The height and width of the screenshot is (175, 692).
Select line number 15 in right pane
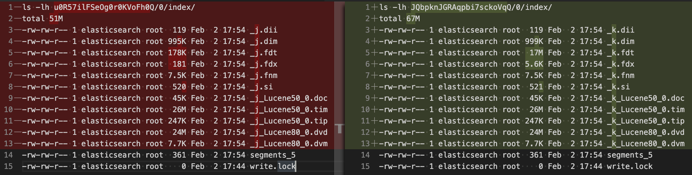click(365, 166)
